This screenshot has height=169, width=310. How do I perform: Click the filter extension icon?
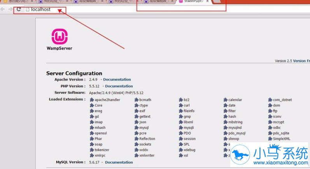tap(225, 111)
